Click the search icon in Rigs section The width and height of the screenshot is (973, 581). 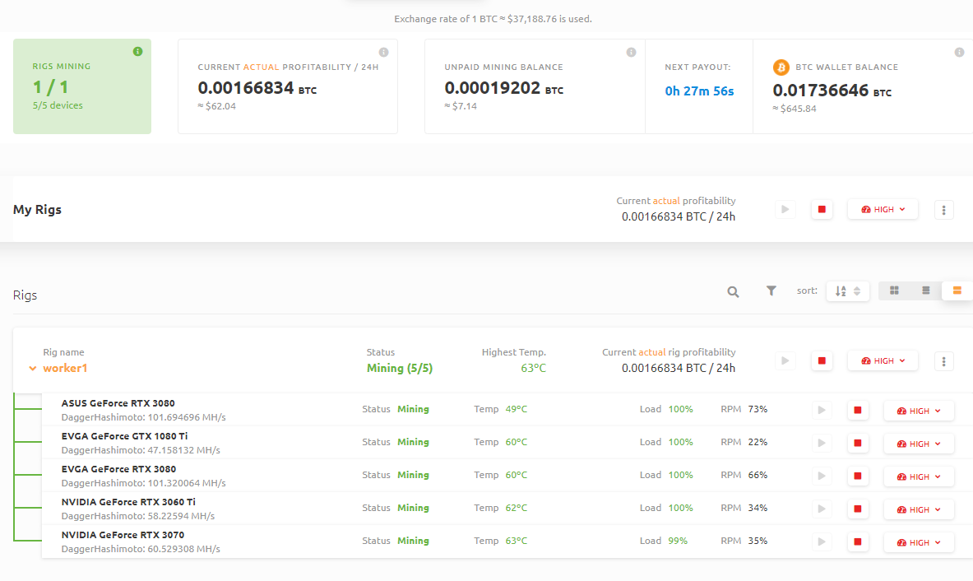[x=733, y=291]
